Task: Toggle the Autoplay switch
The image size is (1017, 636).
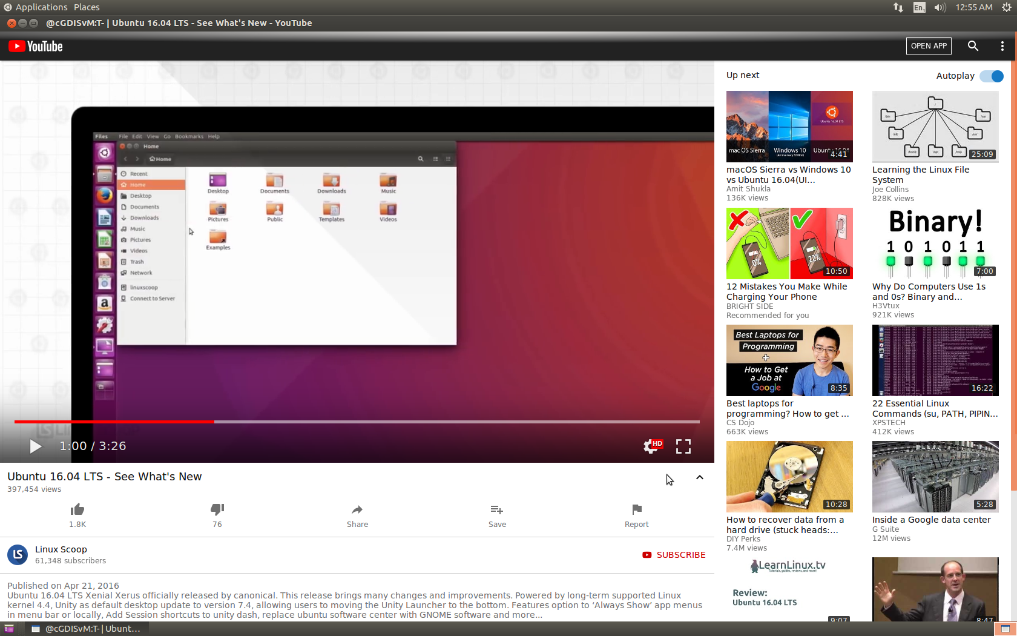Action: click(992, 76)
